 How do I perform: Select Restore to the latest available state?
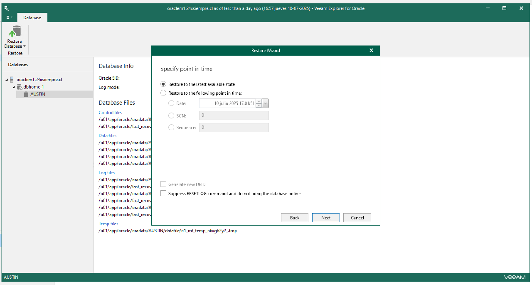[163, 84]
